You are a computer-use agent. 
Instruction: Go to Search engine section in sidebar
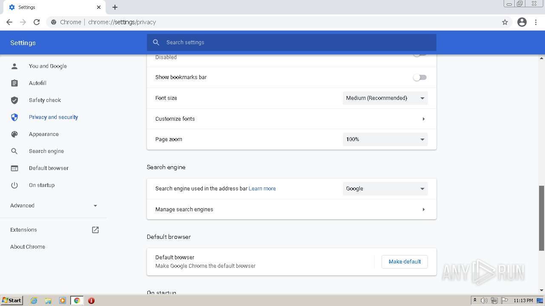(46, 151)
